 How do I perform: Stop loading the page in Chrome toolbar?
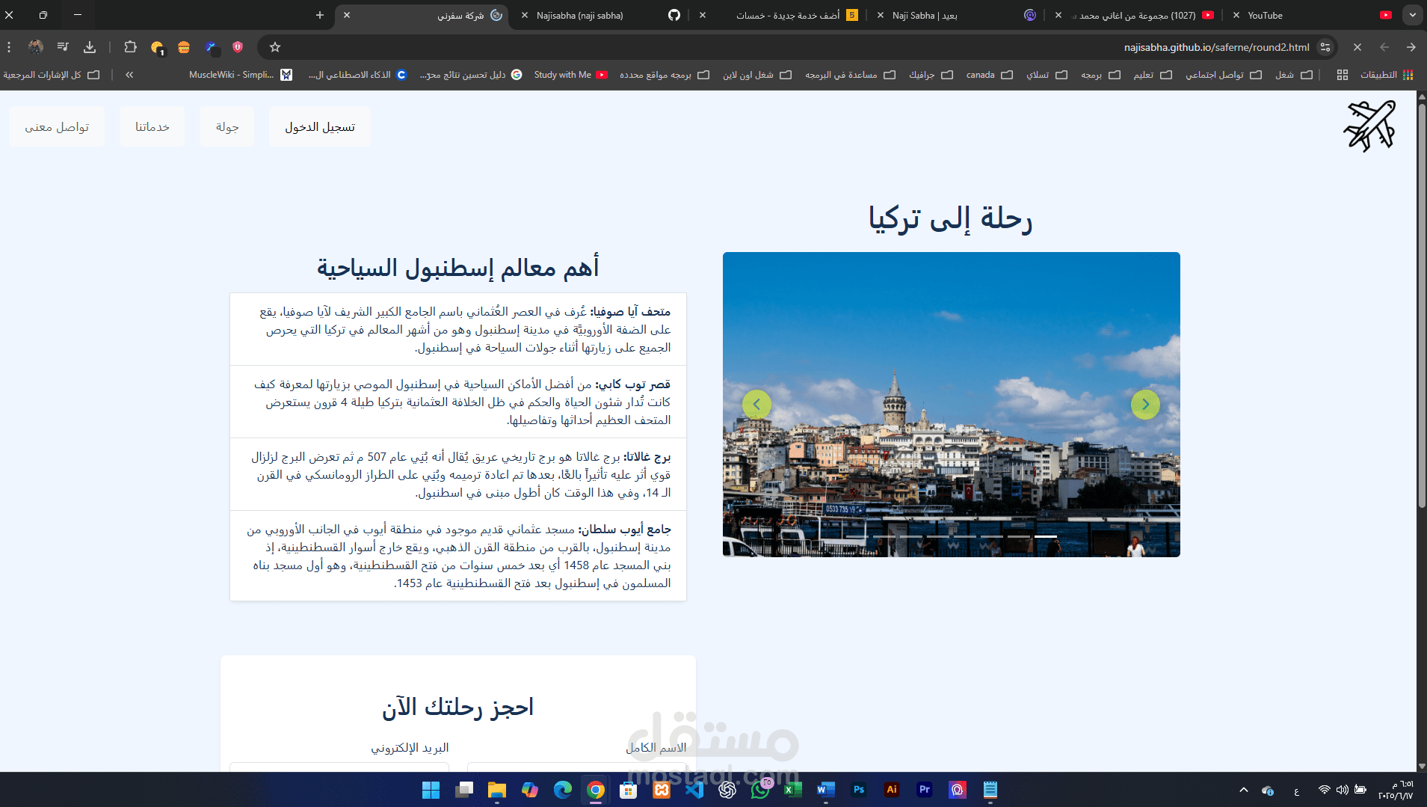[x=1357, y=47]
